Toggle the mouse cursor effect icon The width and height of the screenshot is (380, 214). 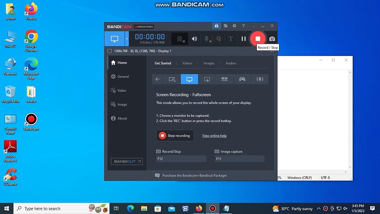219,39
